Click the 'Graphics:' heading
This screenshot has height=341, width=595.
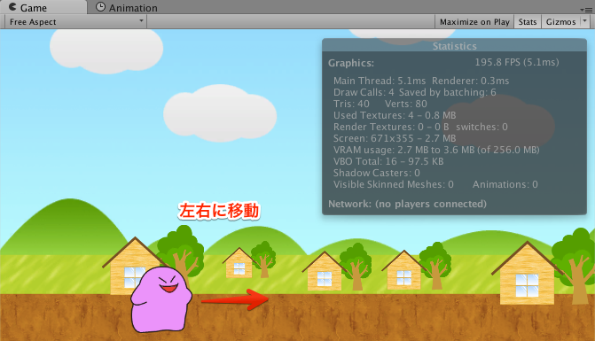pos(351,63)
